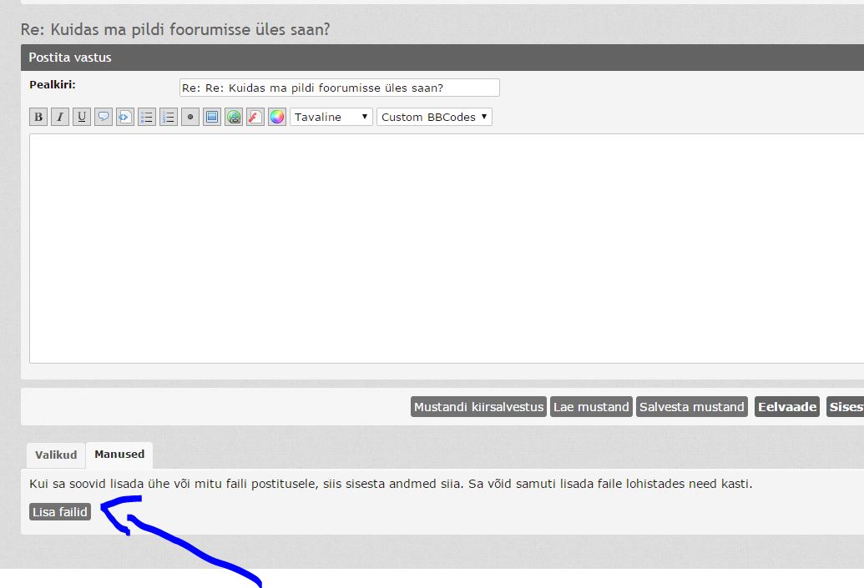The width and height of the screenshot is (864, 588).
Task: Apply italic formatting to text
Action: (x=59, y=117)
